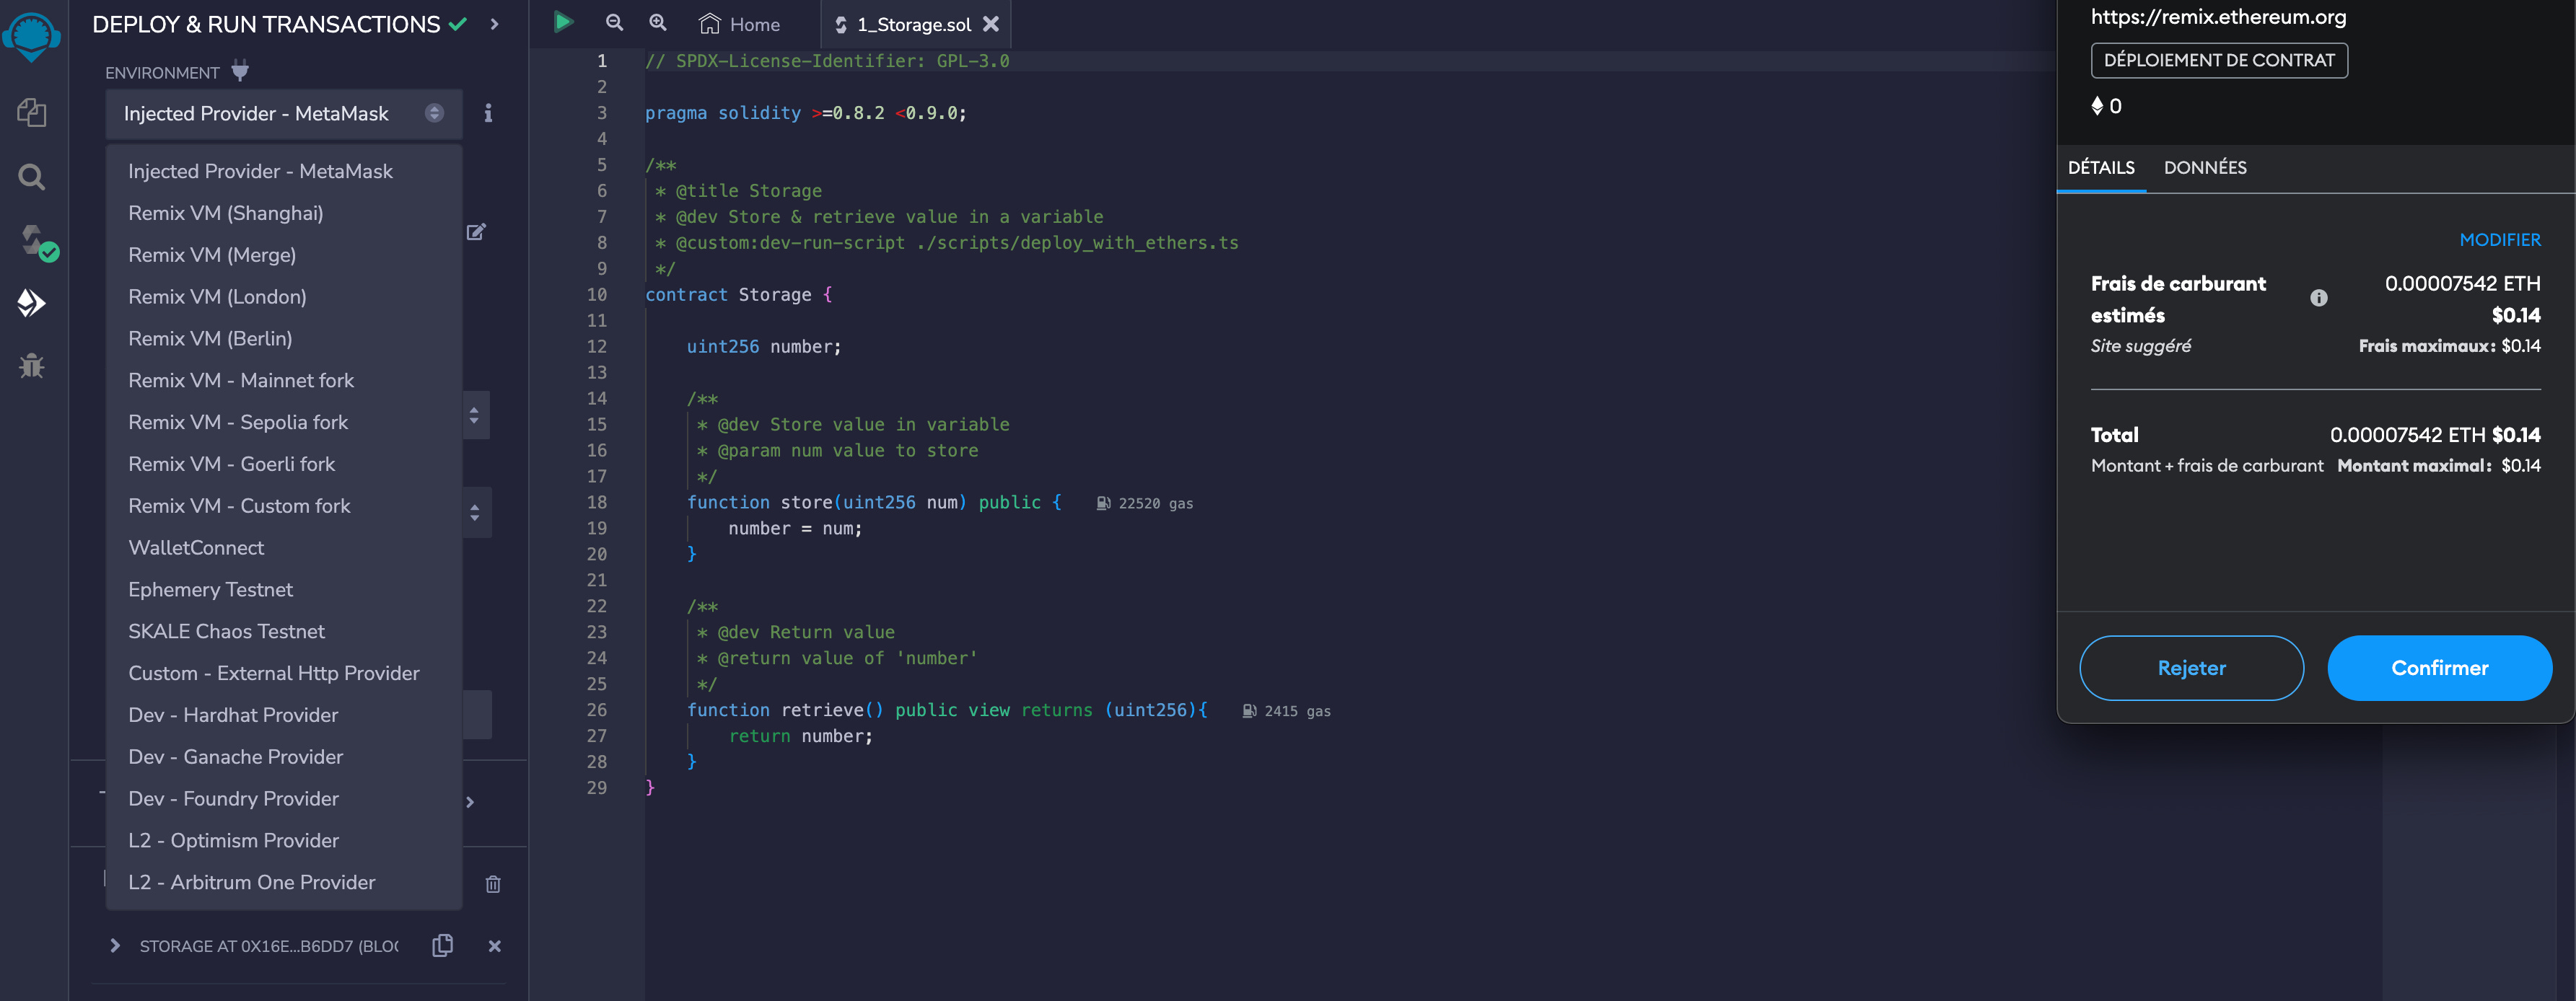The height and width of the screenshot is (1001, 2576).
Task: Open the File Explorer sidebar icon
Action: [x=31, y=112]
